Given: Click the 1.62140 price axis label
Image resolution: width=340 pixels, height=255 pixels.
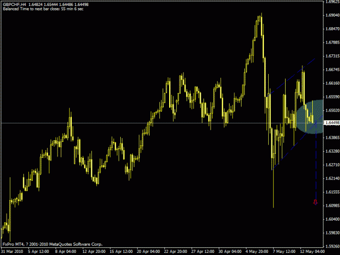Looking at the screenshot, I should [x=332, y=178].
